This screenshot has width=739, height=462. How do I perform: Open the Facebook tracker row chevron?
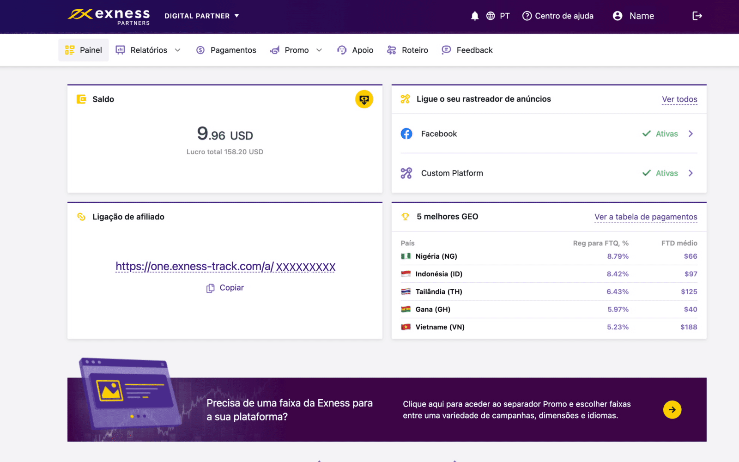pos(691,134)
